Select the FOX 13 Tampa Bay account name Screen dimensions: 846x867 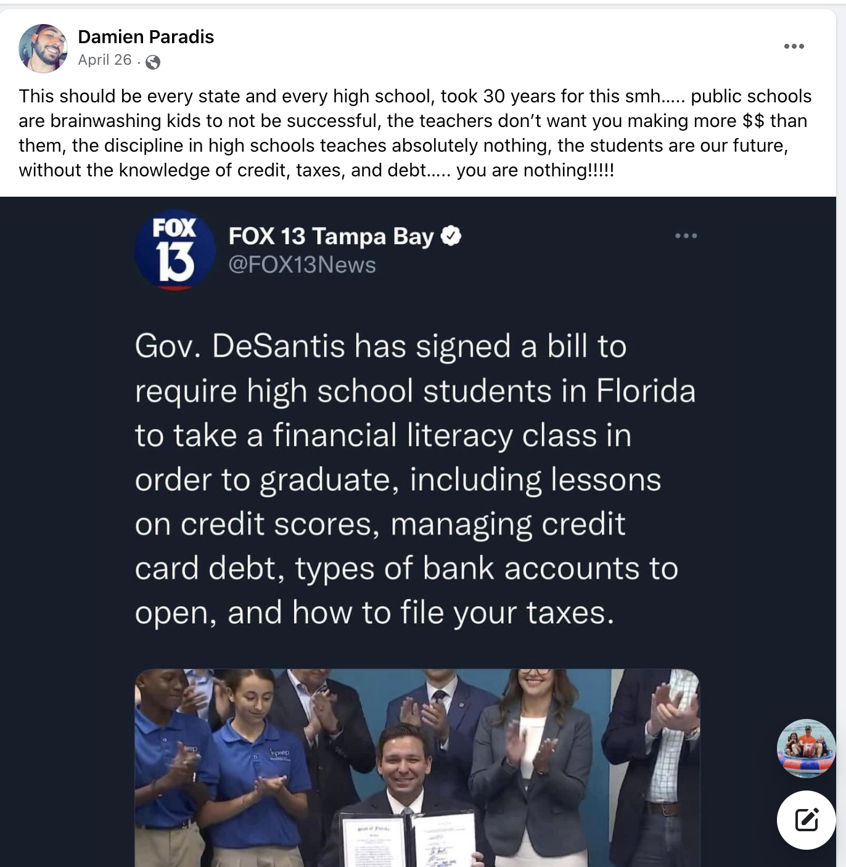click(x=331, y=236)
